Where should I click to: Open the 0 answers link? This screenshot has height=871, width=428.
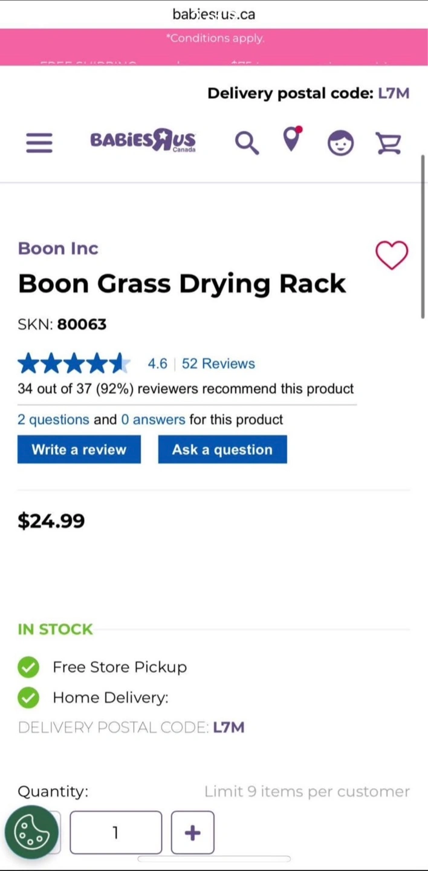pyautogui.click(x=153, y=420)
